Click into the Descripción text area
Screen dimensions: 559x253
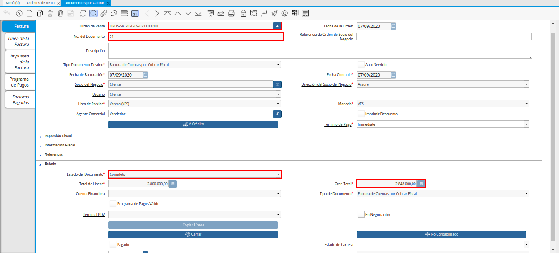click(320, 51)
